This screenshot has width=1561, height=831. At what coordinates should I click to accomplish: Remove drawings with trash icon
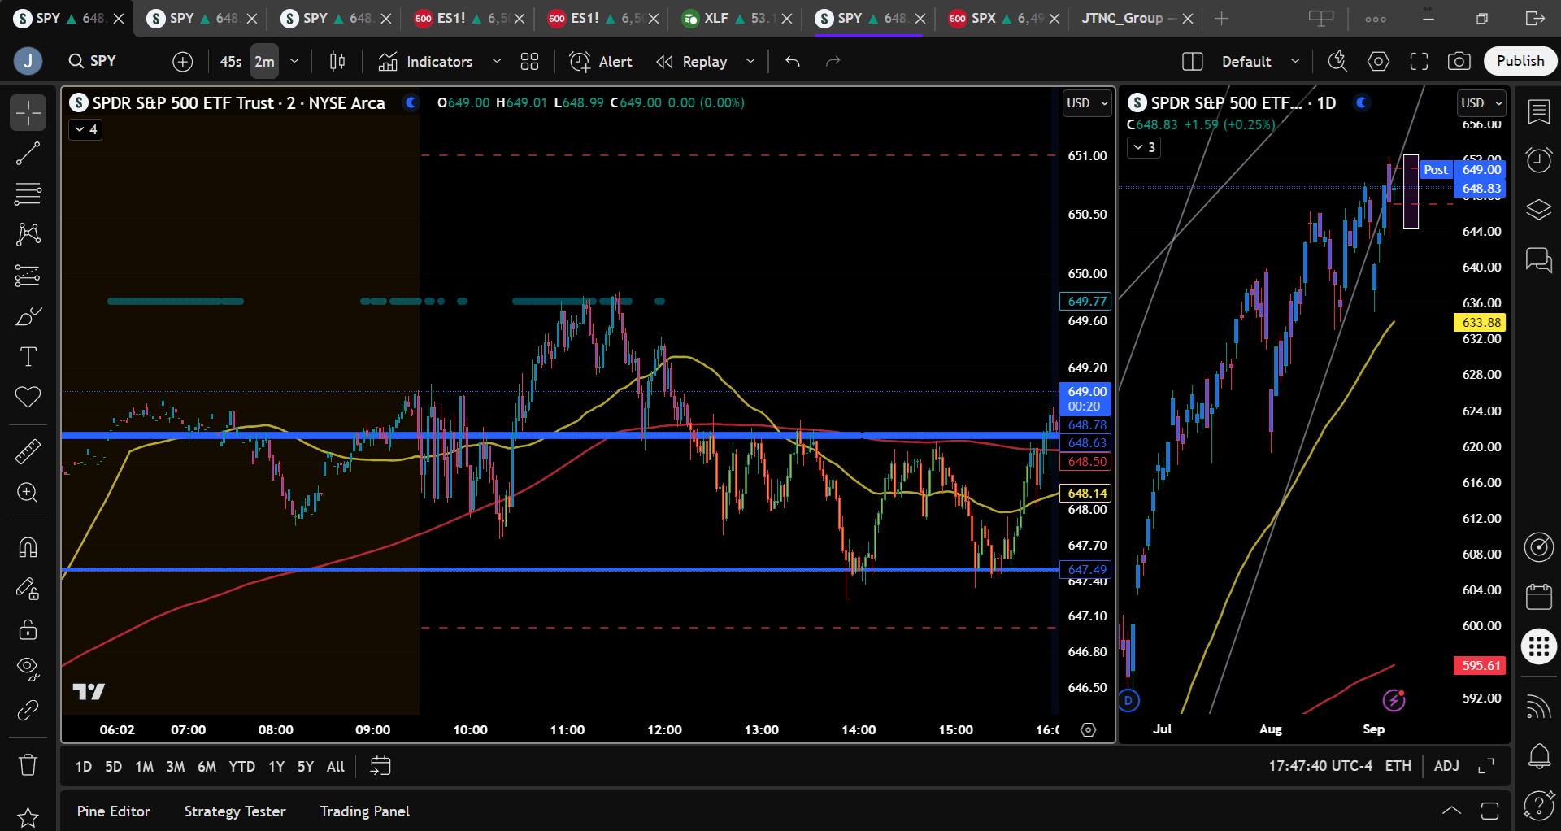click(x=28, y=764)
